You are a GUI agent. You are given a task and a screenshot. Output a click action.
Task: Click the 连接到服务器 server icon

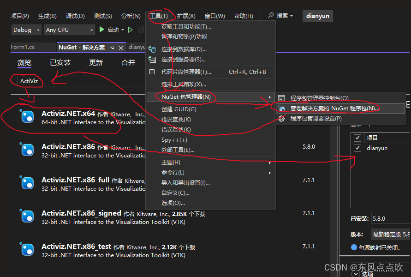[153, 59]
